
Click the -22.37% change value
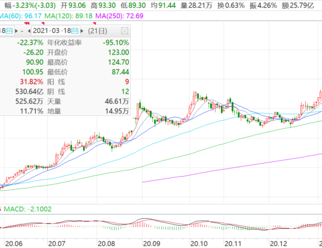30,43
